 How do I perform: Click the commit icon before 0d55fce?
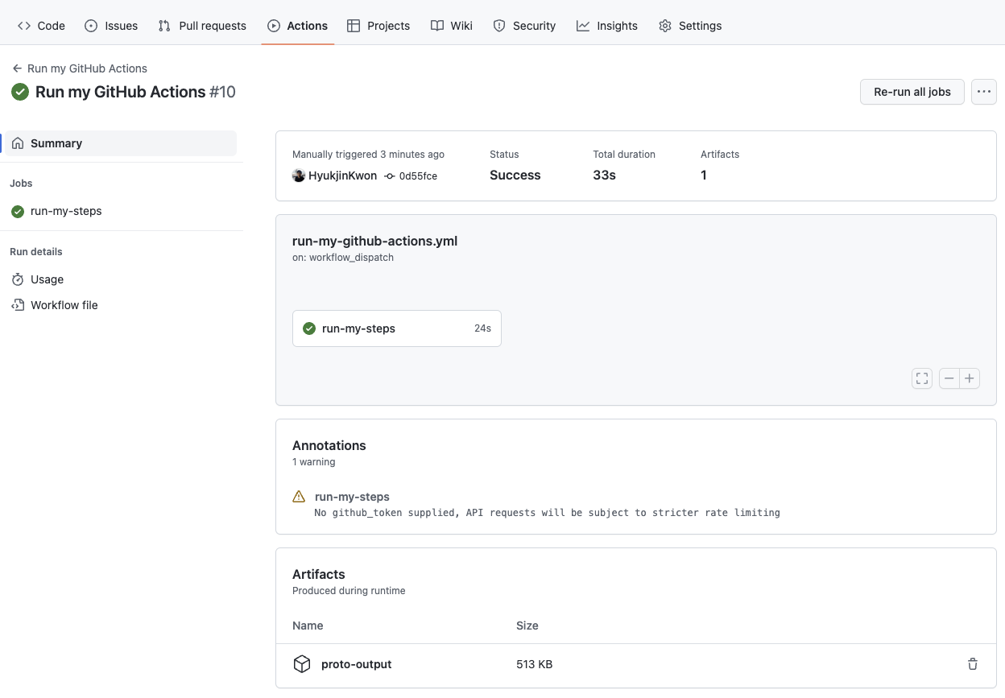click(x=390, y=176)
